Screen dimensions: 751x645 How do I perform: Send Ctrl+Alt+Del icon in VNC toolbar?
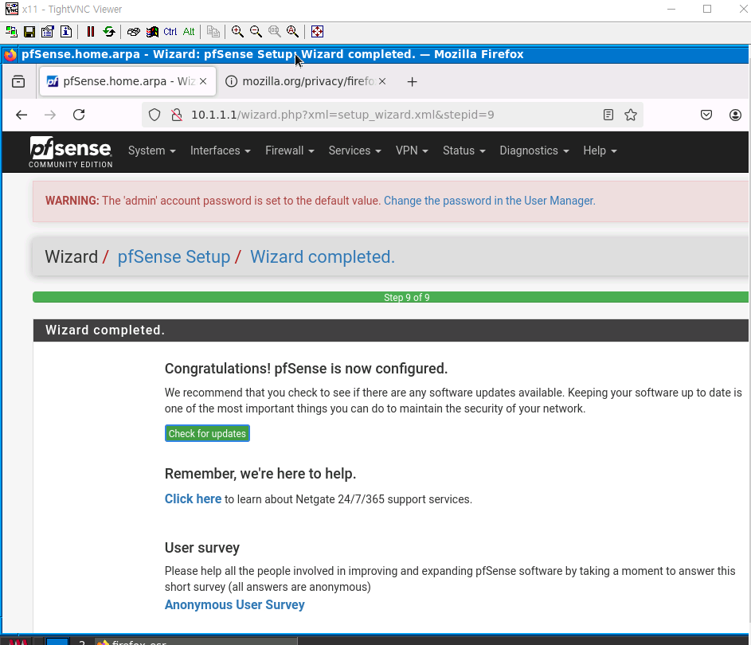(134, 32)
